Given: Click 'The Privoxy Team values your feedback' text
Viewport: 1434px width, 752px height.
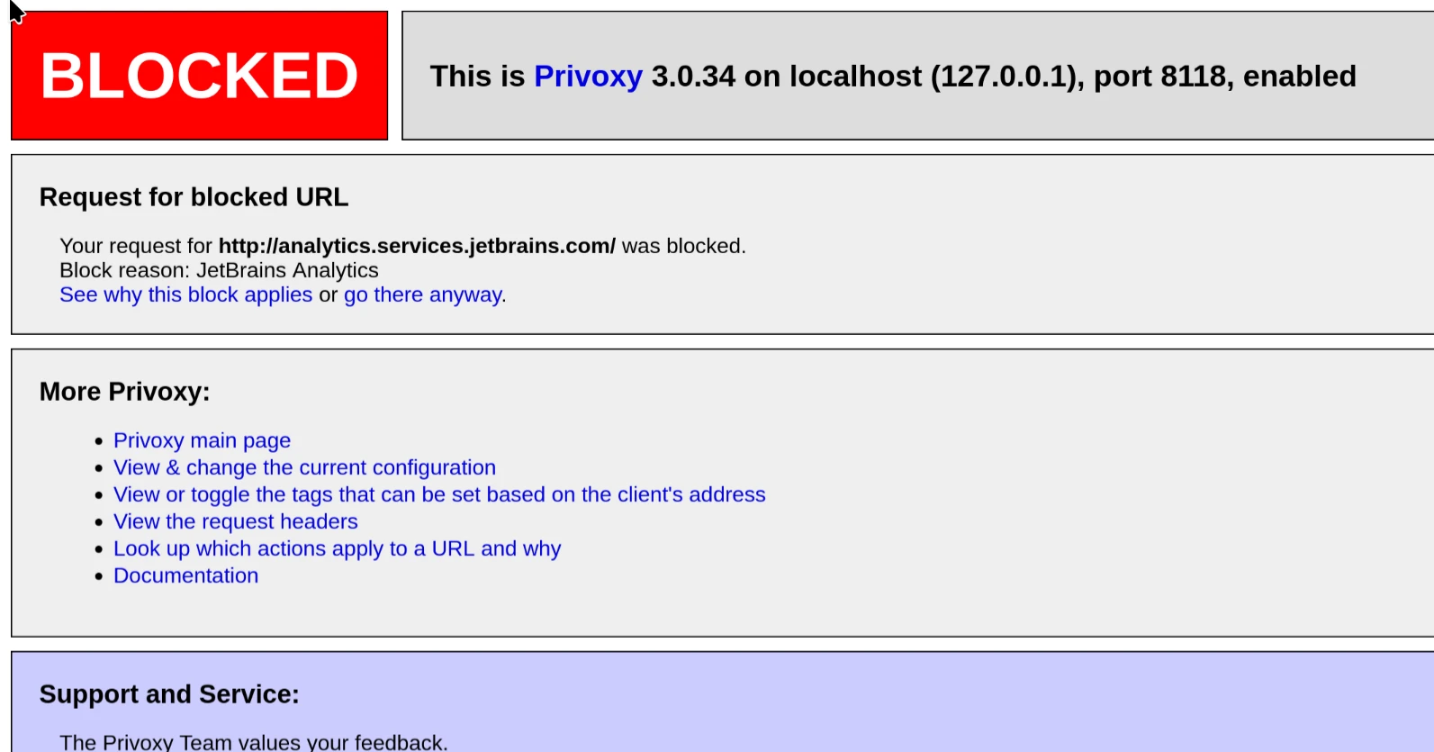Looking at the screenshot, I should [x=253, y=741].
